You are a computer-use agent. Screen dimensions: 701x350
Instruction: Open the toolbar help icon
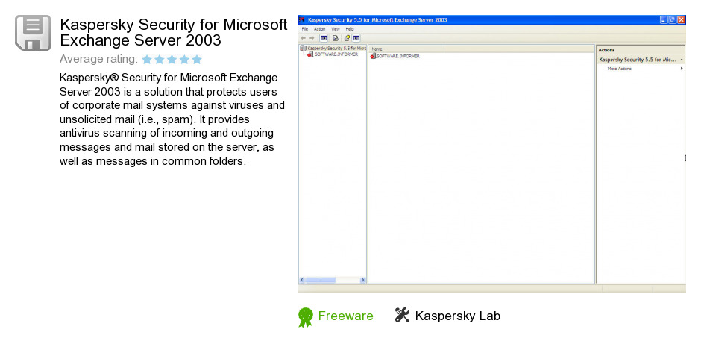click(x=347, y=39)
